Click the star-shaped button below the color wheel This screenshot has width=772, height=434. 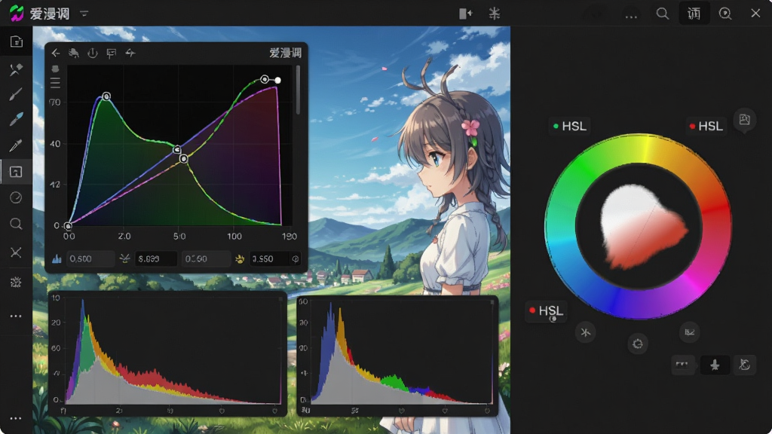point(715,365)
